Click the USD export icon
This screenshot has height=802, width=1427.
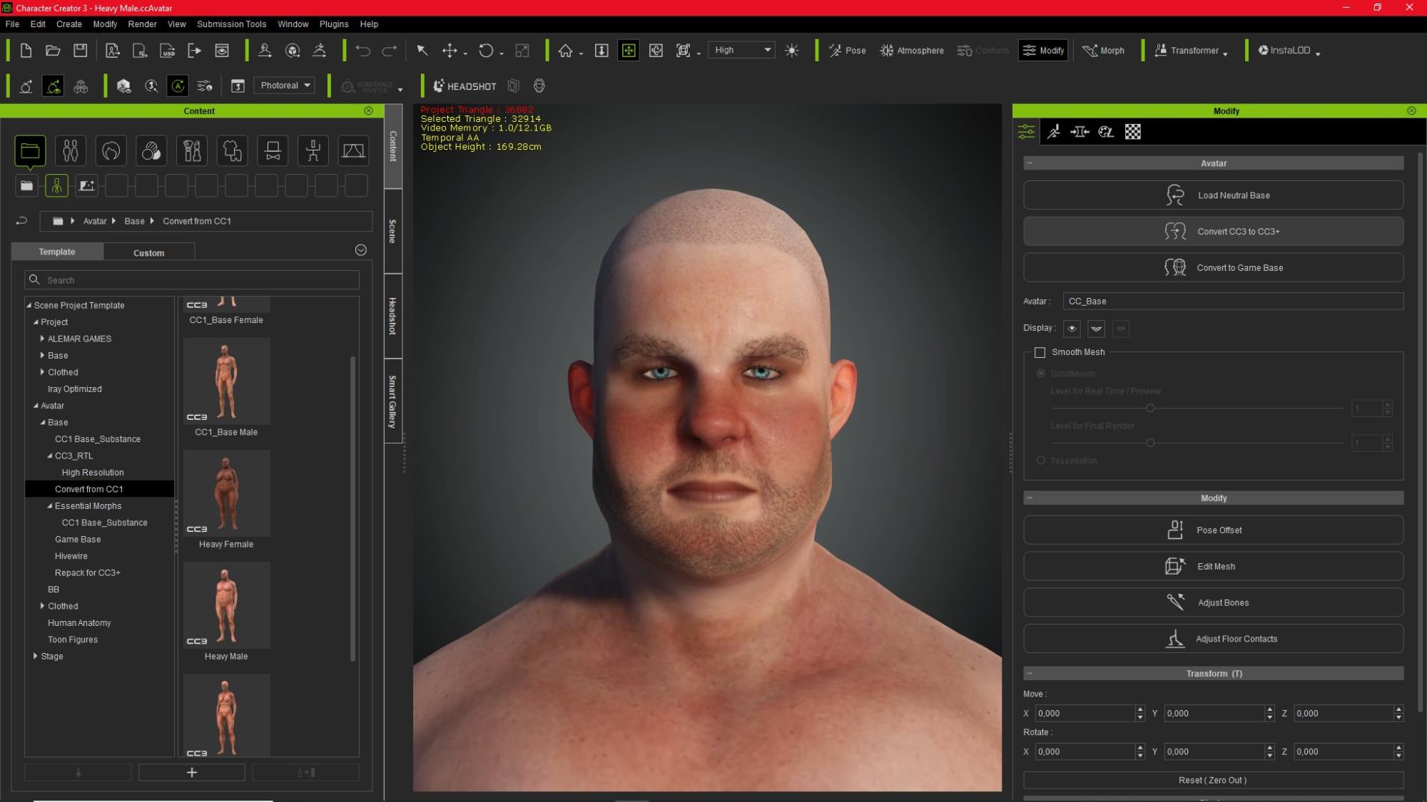(168, 51)
